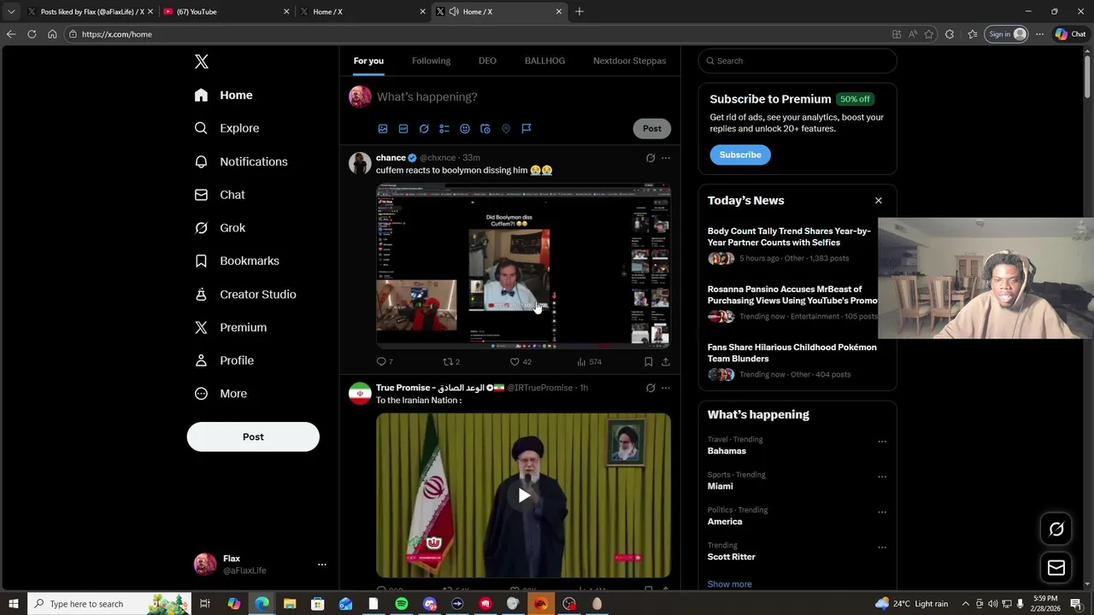Switch to Nextdoor Steppas tab
This screenshot has height=615, width=1094.
tap(630, 61)
